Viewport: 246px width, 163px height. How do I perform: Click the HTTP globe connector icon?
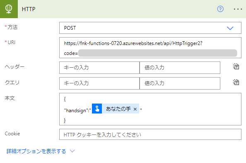(9, 9)
